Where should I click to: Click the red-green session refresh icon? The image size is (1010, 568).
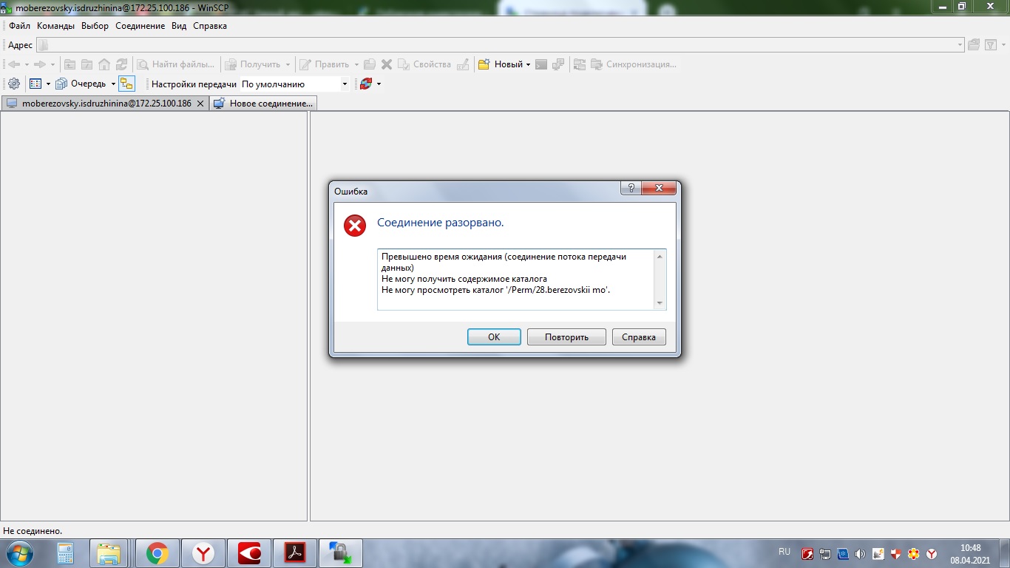(365, 84)
